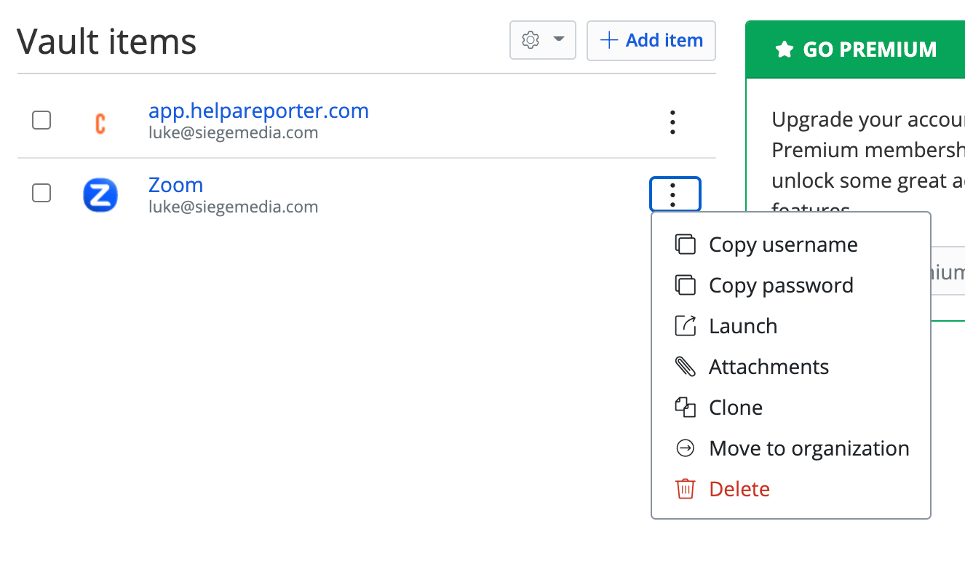Viewport: 965px width, 572px height.
Task: Tick the app.helpareporter.com checkbox
Action: coord(41,120)
